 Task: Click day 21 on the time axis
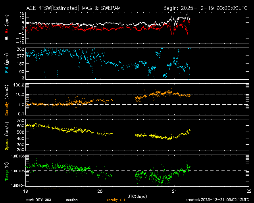click(x=174, y=191)
